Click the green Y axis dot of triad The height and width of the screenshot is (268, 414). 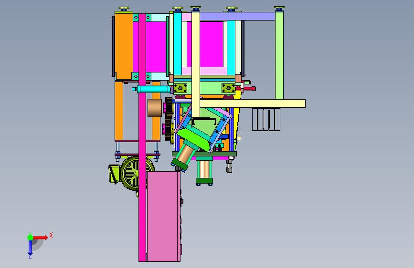pos(30,237)
